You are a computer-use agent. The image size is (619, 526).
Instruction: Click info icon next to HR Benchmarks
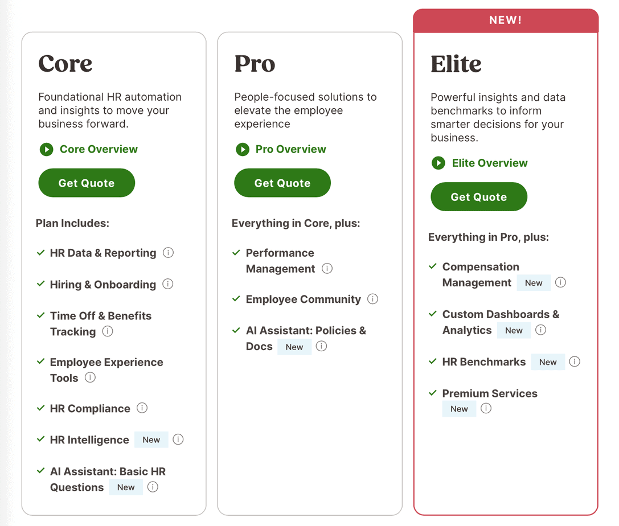(x=575, y=361)
